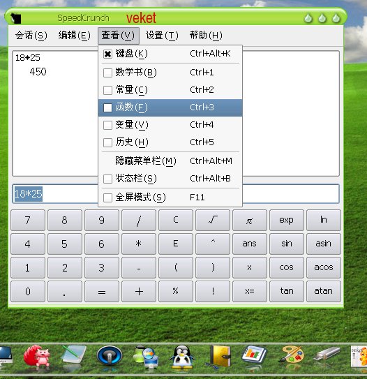Open the USB drive dock icon
The height and width of the screenshot is (379, 367).
click(x=327, y=355)
